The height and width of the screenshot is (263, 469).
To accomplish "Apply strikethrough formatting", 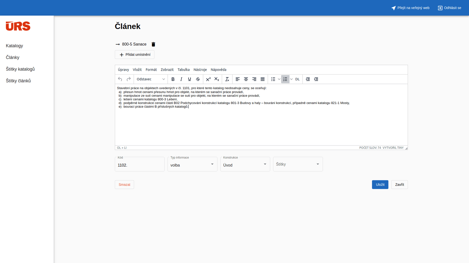I will [198, 79].
